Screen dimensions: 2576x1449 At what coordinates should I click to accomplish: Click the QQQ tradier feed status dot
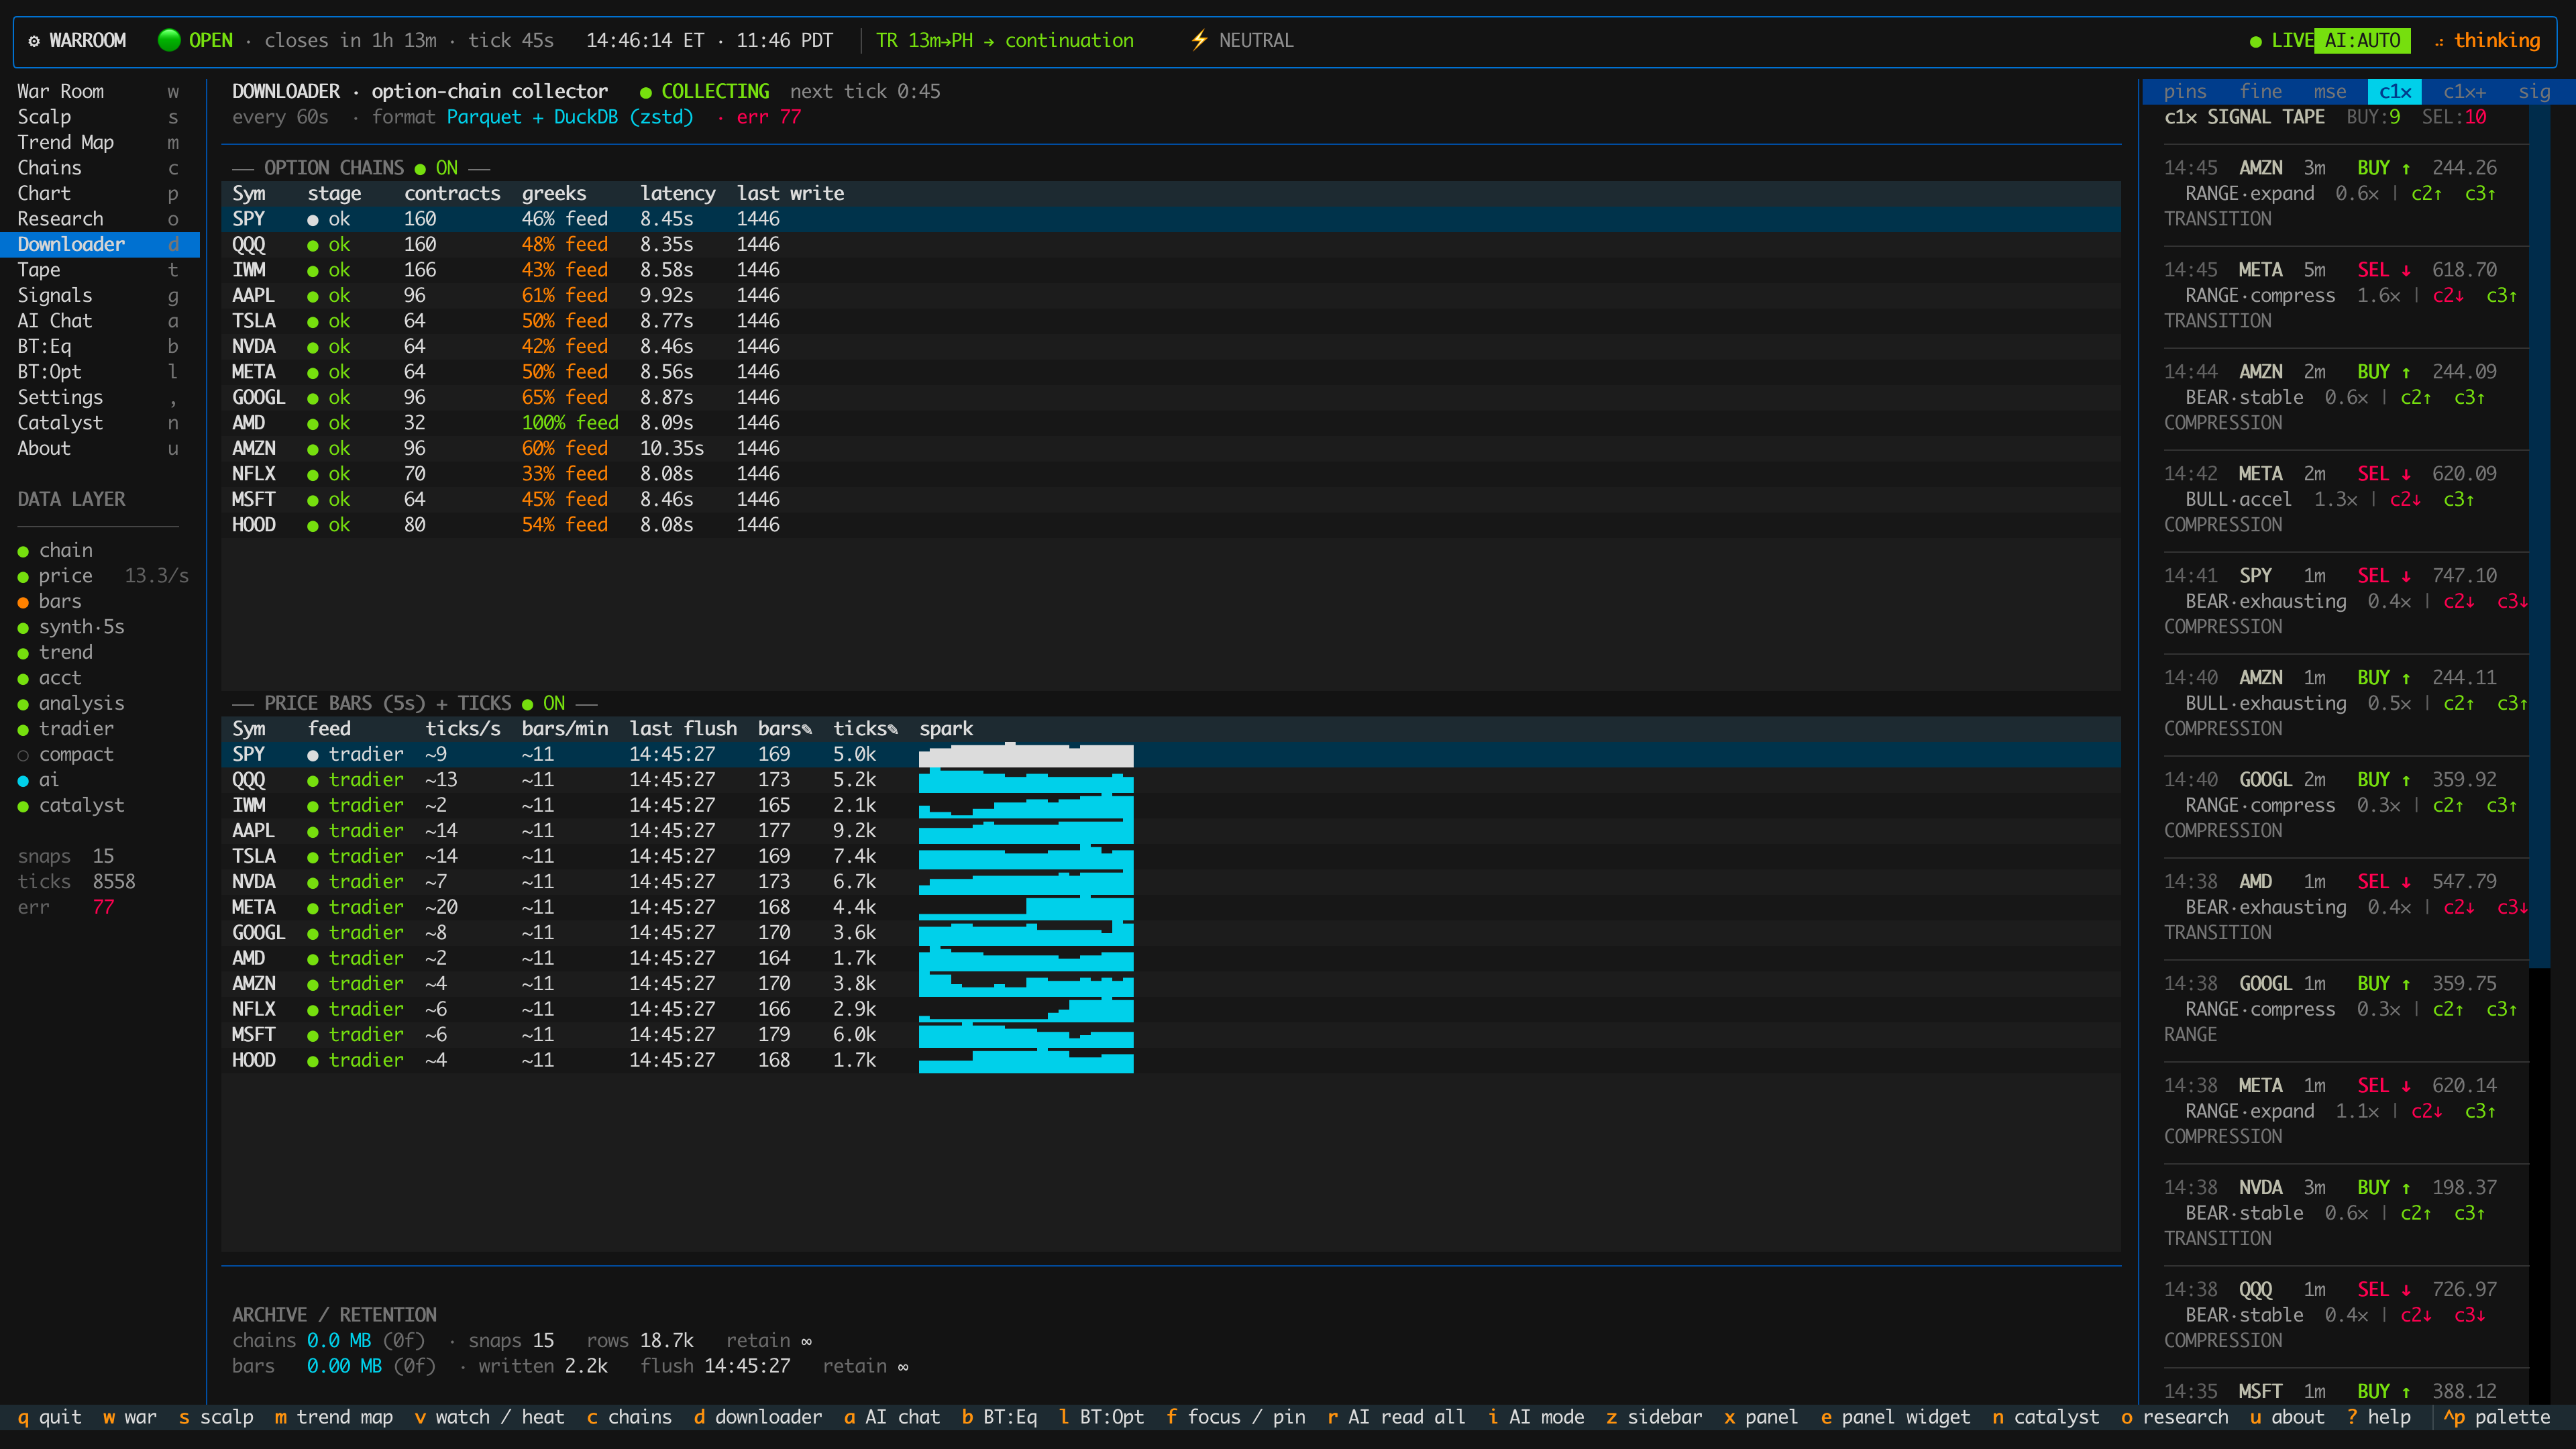pos(313,781)
